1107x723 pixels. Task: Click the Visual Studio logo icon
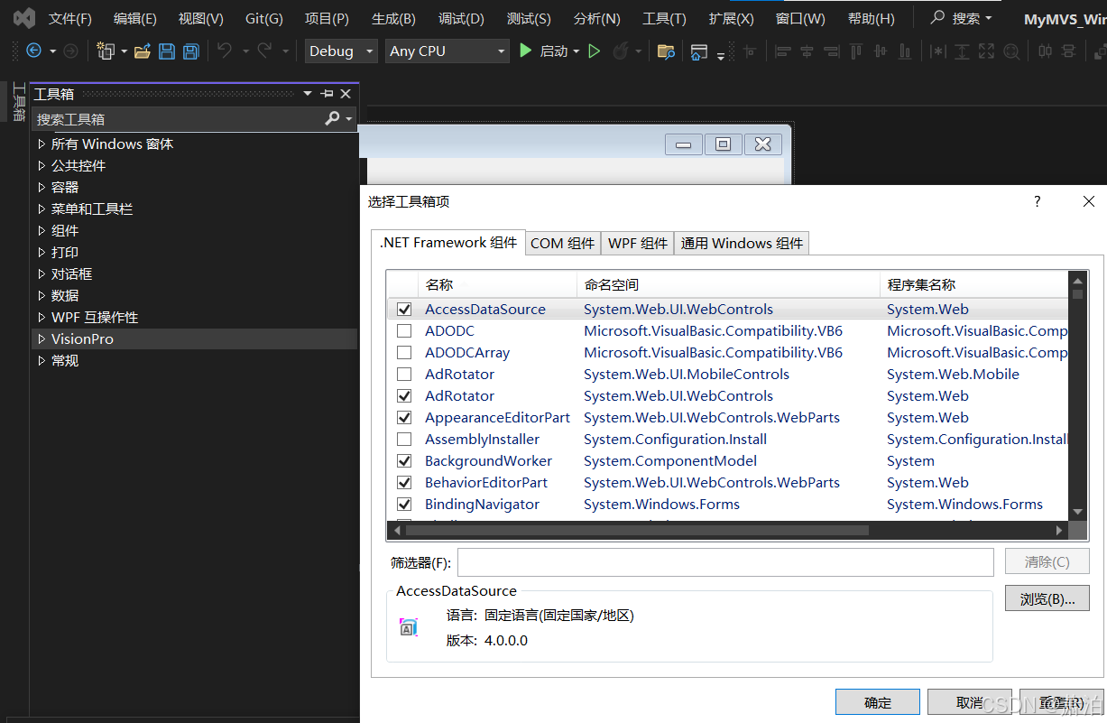click(x=24, y=18)
